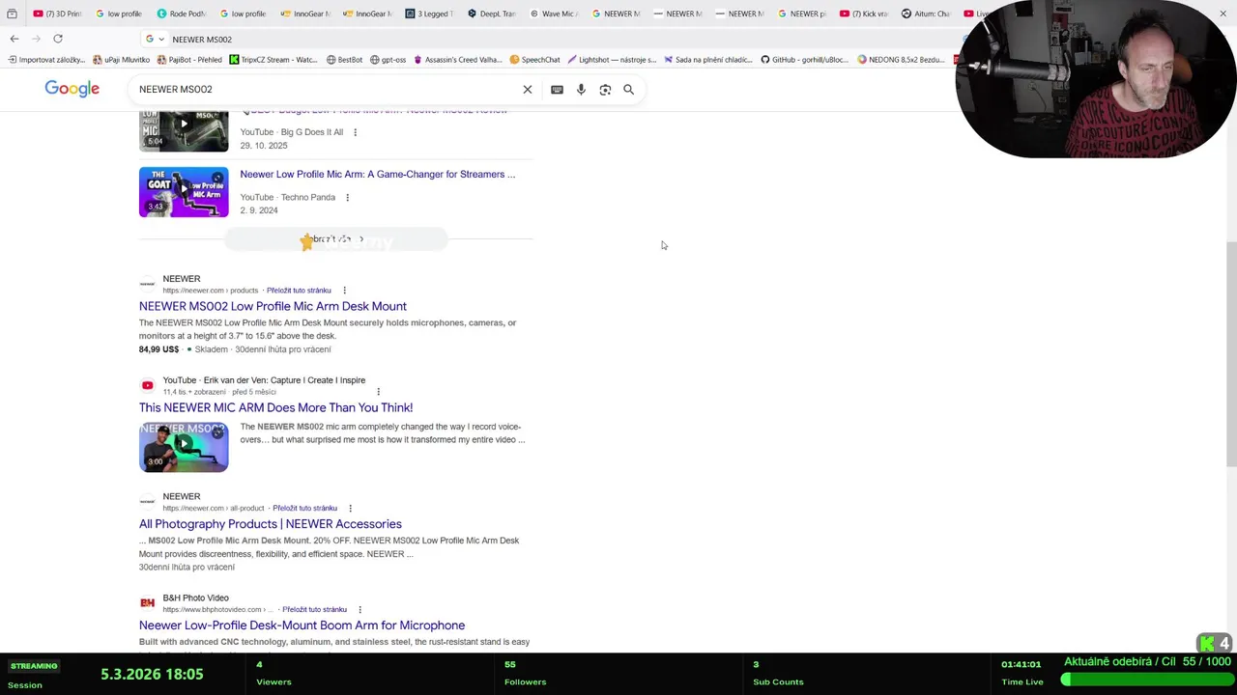Click the '84,99 US$' price text
The height and width of the screenshot is (695, 1237).
coord(158,349)
